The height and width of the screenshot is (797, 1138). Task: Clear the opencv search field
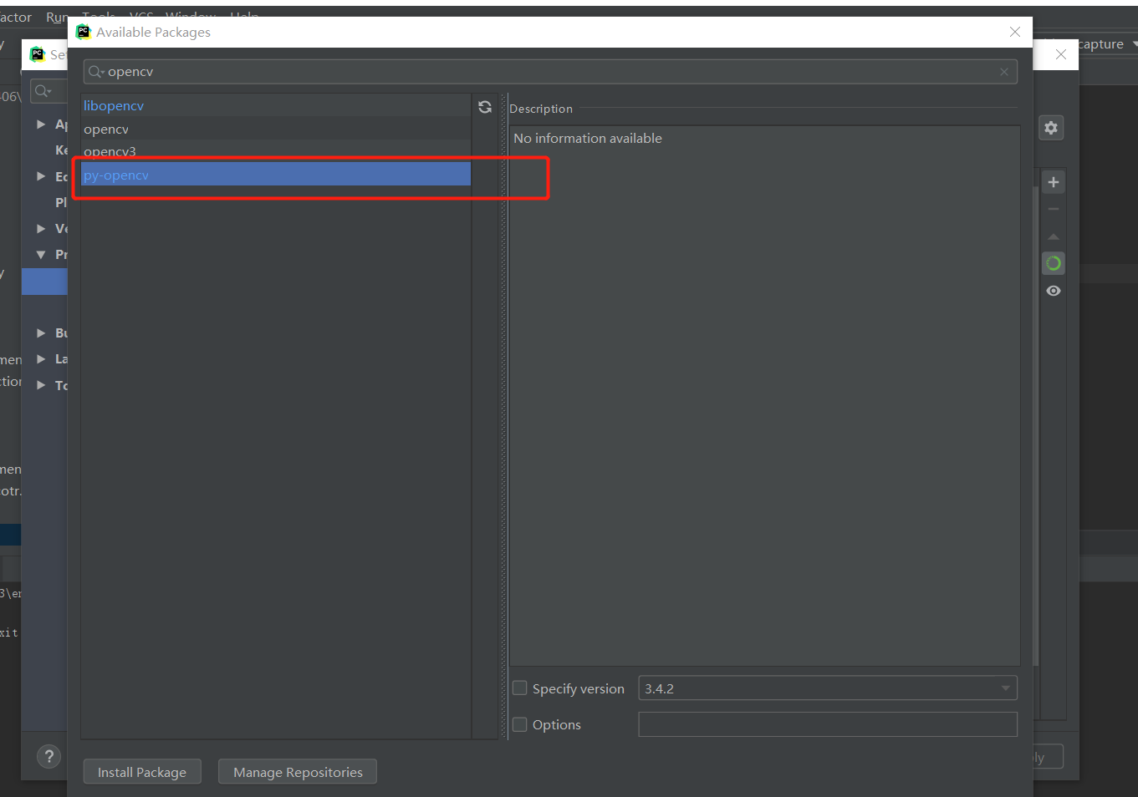pos(1004,72)
